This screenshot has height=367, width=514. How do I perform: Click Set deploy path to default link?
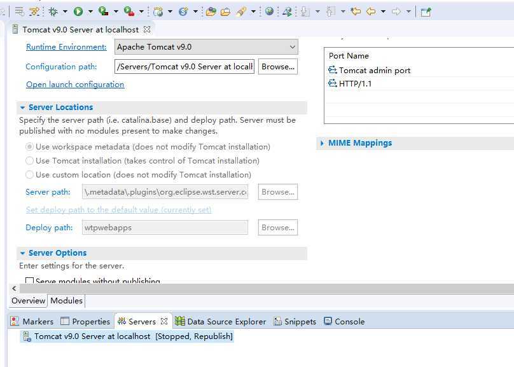tap(118, 210)
